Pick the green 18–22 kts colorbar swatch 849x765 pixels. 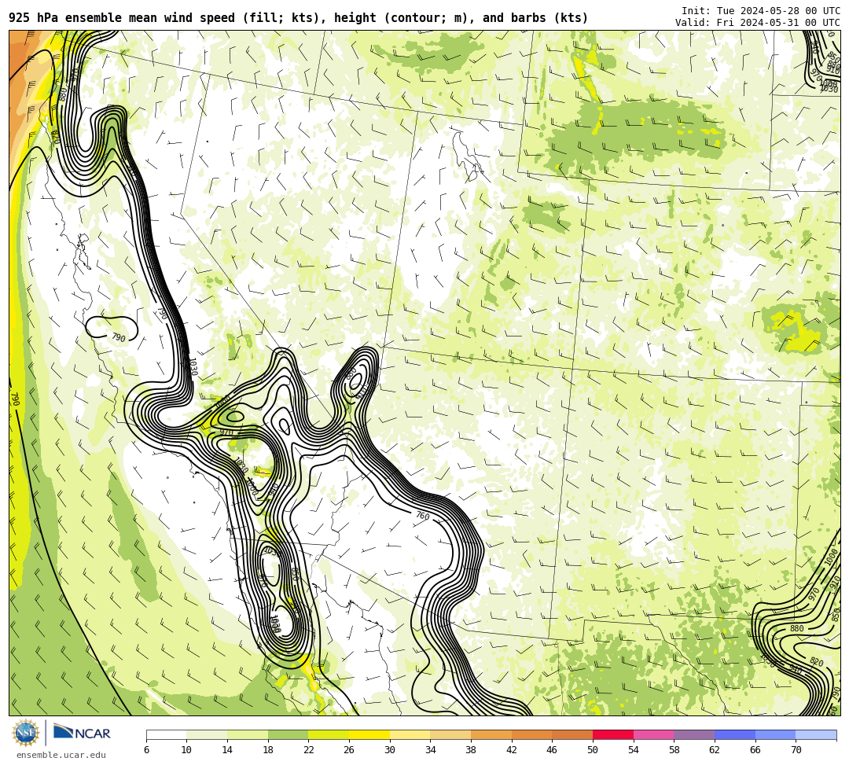pyautogui.click(x=288, y=734)
